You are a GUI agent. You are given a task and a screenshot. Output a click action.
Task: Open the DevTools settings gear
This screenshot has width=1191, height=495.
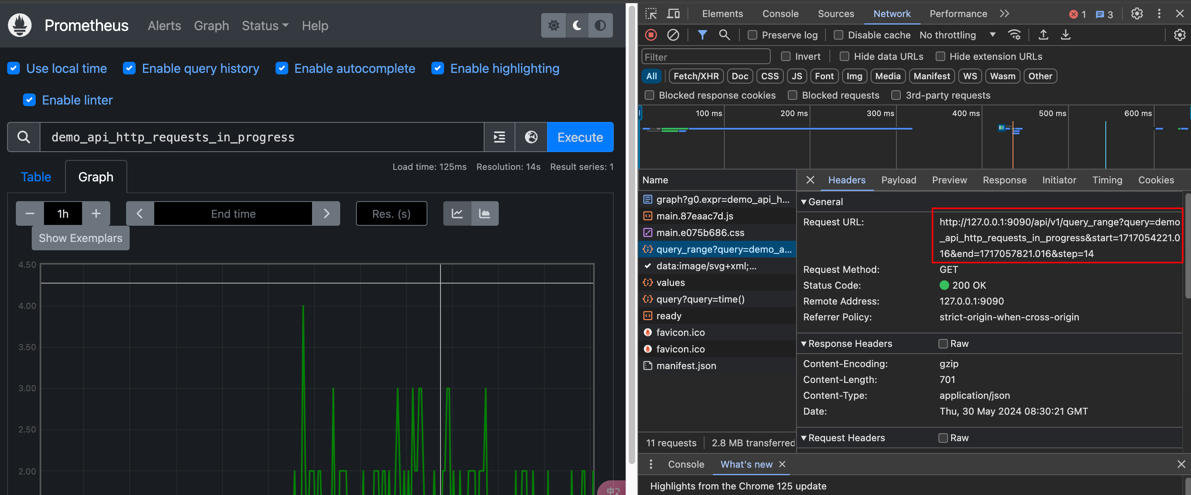(x=1137, y=14)
